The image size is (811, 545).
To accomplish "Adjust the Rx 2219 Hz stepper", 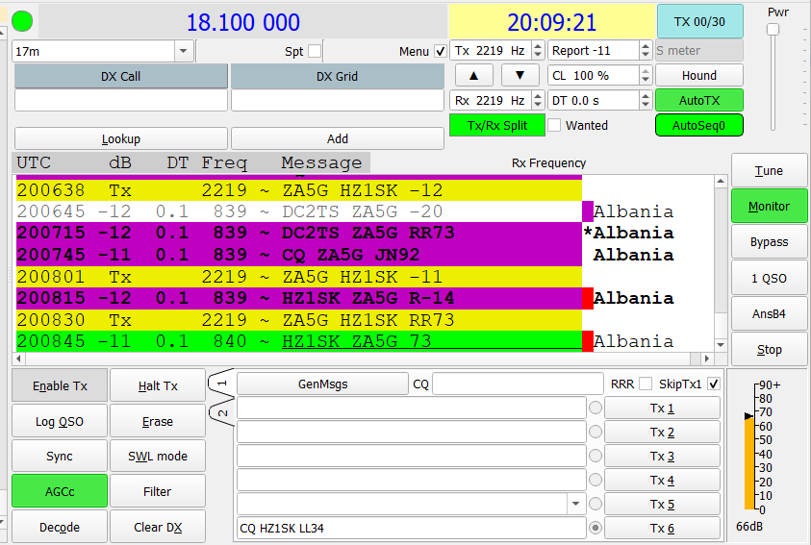I will (538, 100).
